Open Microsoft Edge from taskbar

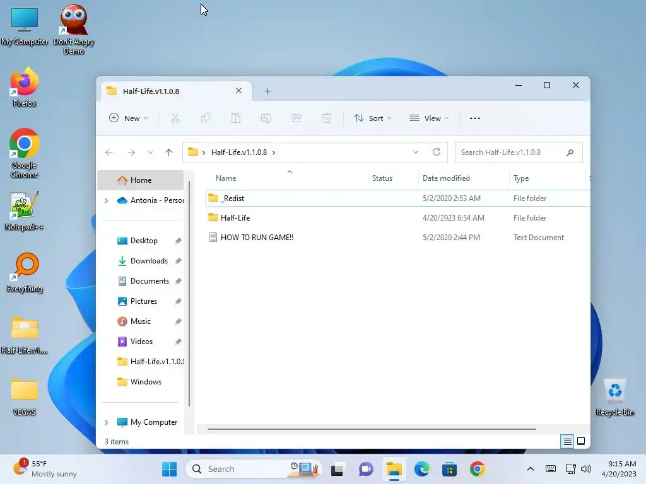(x=421, y=469)
